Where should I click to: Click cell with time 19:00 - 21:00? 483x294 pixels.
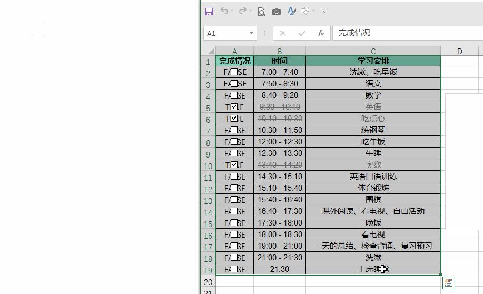(x=280, y=246)
